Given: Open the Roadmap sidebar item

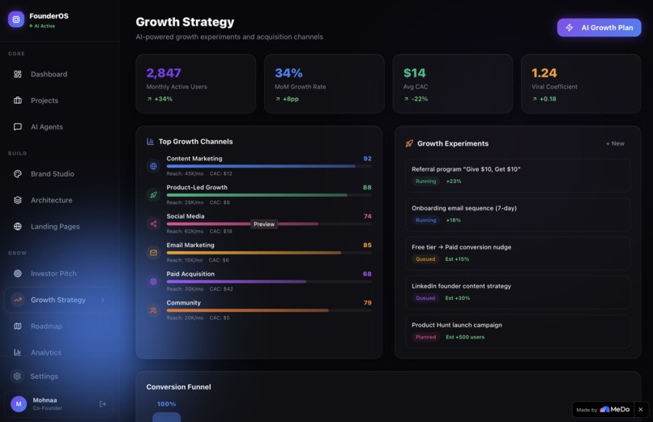Looking at the screenshot, I should (x=58, y=326).
